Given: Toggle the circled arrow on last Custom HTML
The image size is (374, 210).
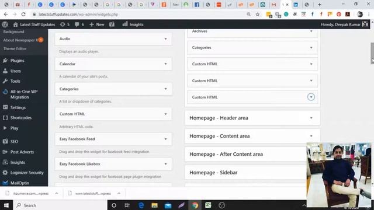Looking at the screenshot, I should click(311, 97).
